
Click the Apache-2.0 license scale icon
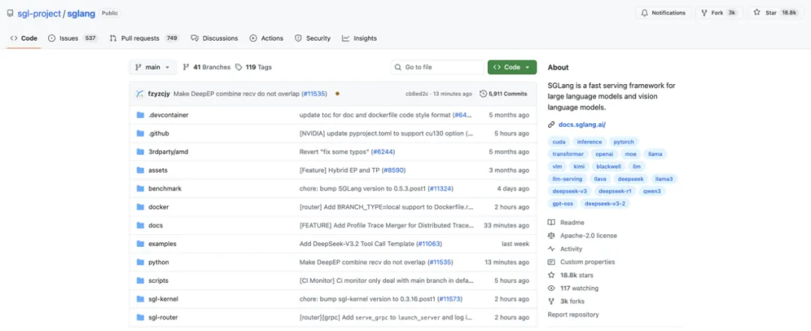click(x=551, y=236)
